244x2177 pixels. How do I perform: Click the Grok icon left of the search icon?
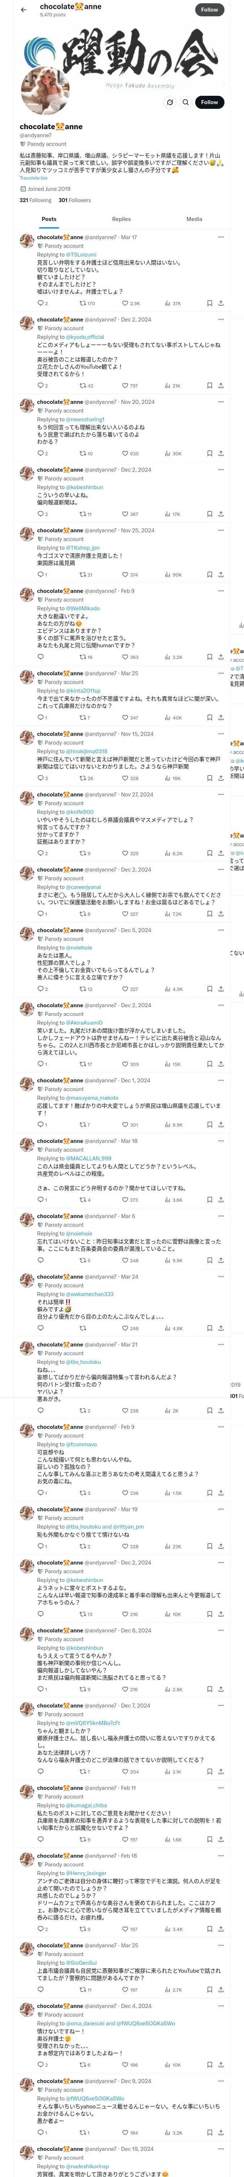(x=169, y=102)
